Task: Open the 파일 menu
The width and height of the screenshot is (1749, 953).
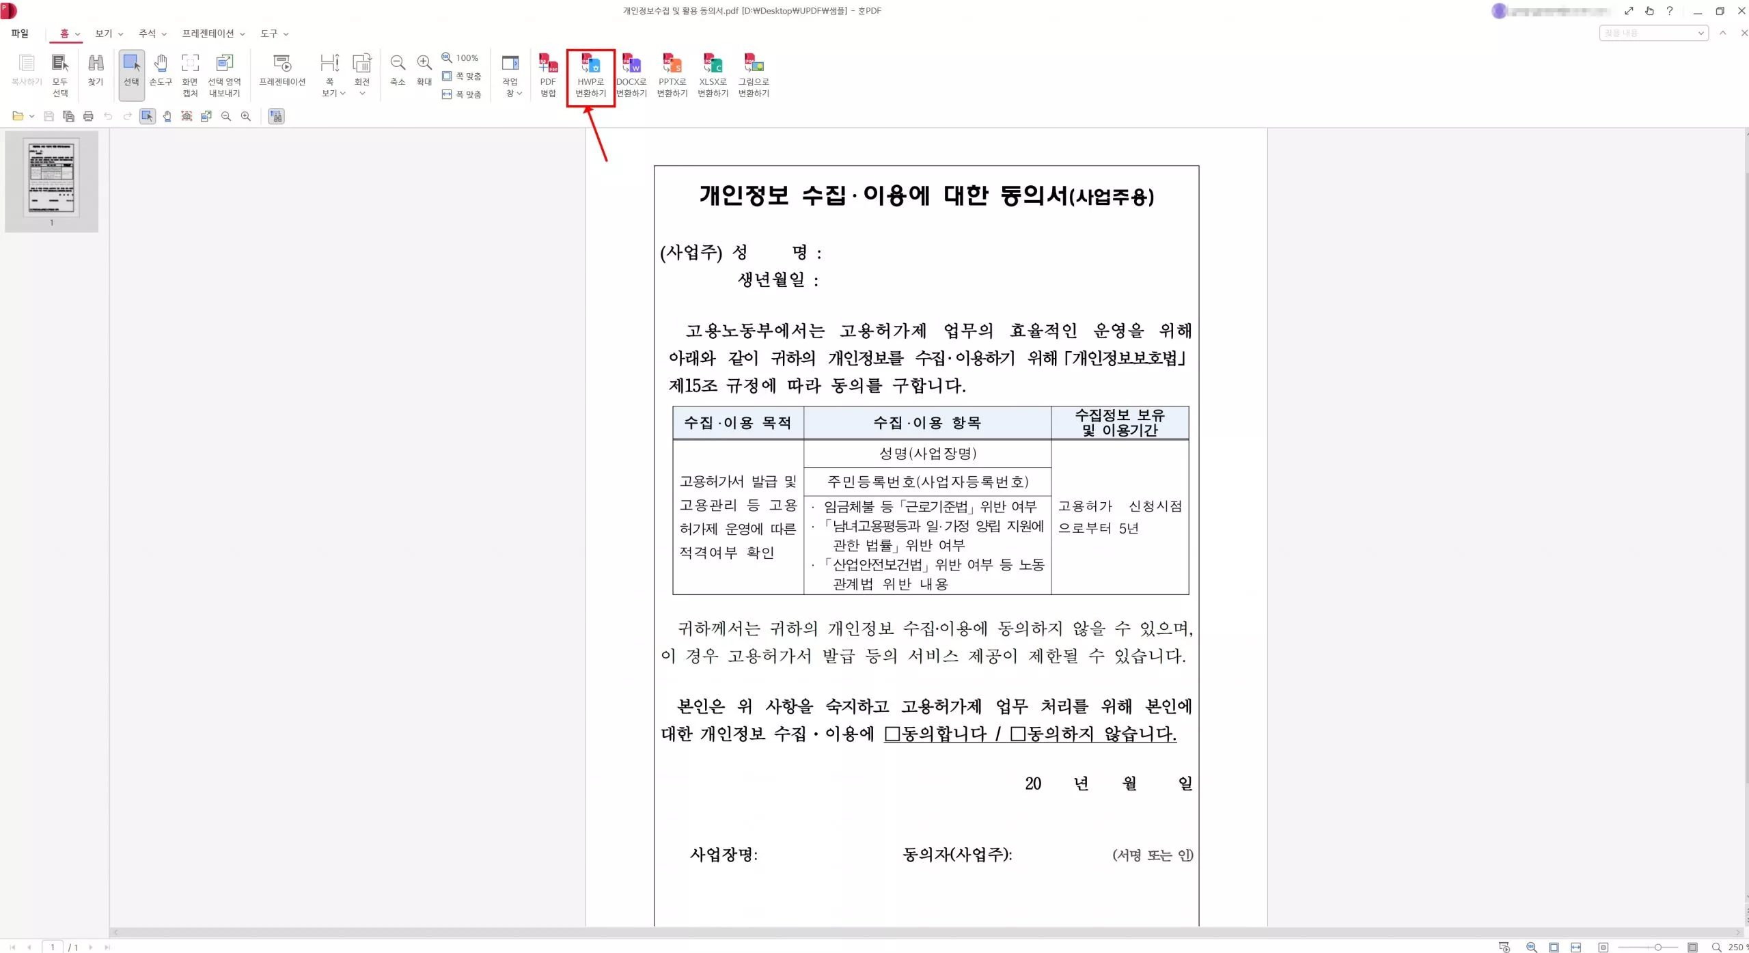Action: 20,33
